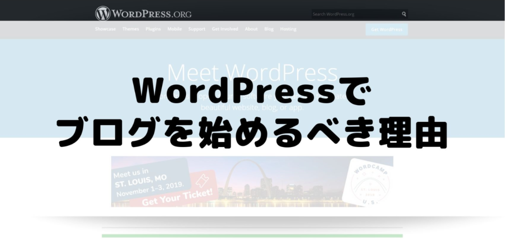Open the Themes menu item
Image resolution: width=505 pixels, height=243 pixels.
pyautogui.click(x=131, y=29)
